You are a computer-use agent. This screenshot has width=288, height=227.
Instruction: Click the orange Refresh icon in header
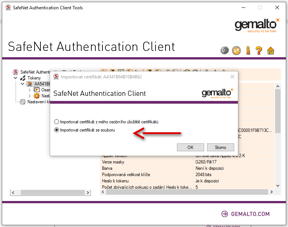click(x=236, y=51)
